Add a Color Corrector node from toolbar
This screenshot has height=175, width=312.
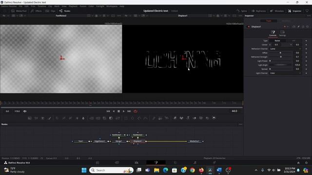coord(57,118)
